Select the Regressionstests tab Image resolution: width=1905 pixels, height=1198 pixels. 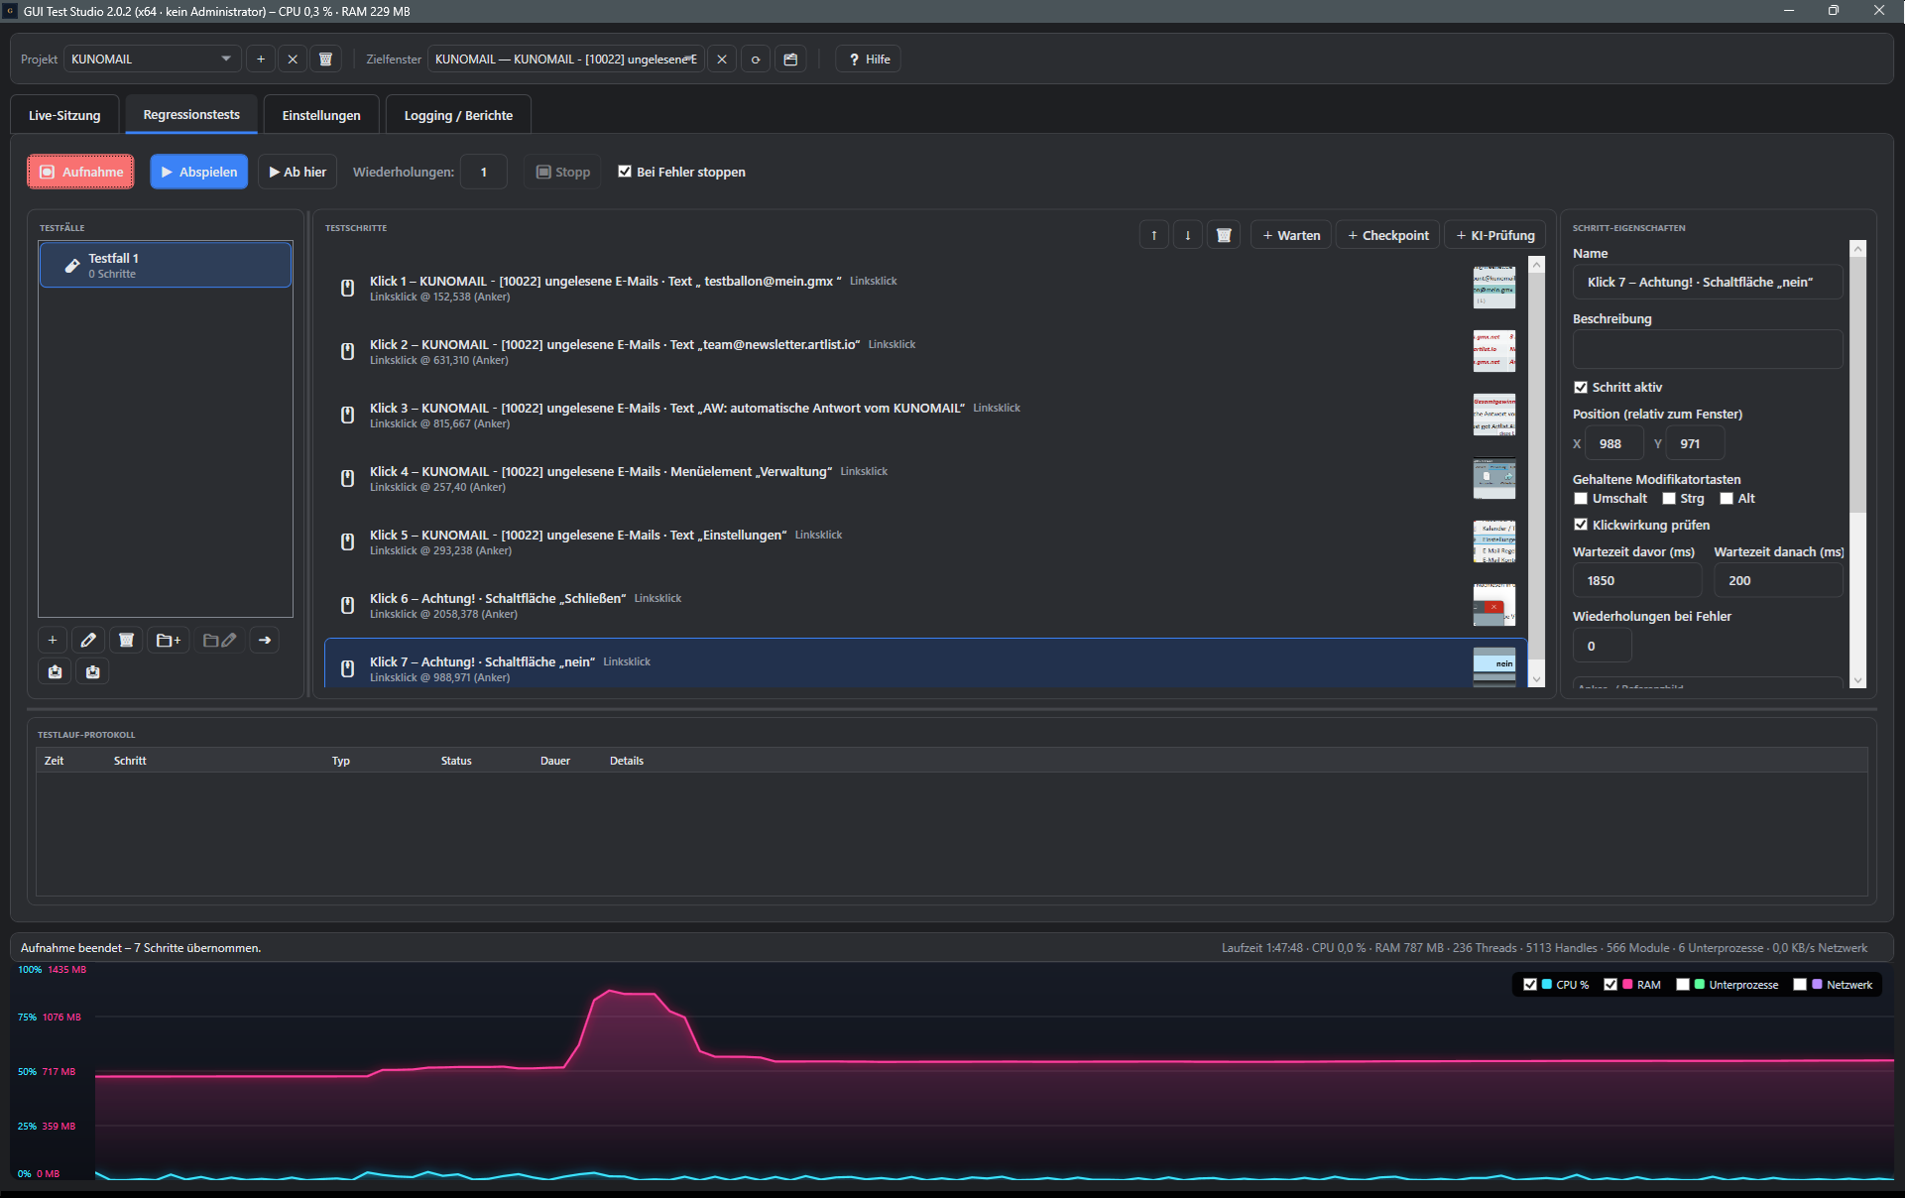coord(191,115)
